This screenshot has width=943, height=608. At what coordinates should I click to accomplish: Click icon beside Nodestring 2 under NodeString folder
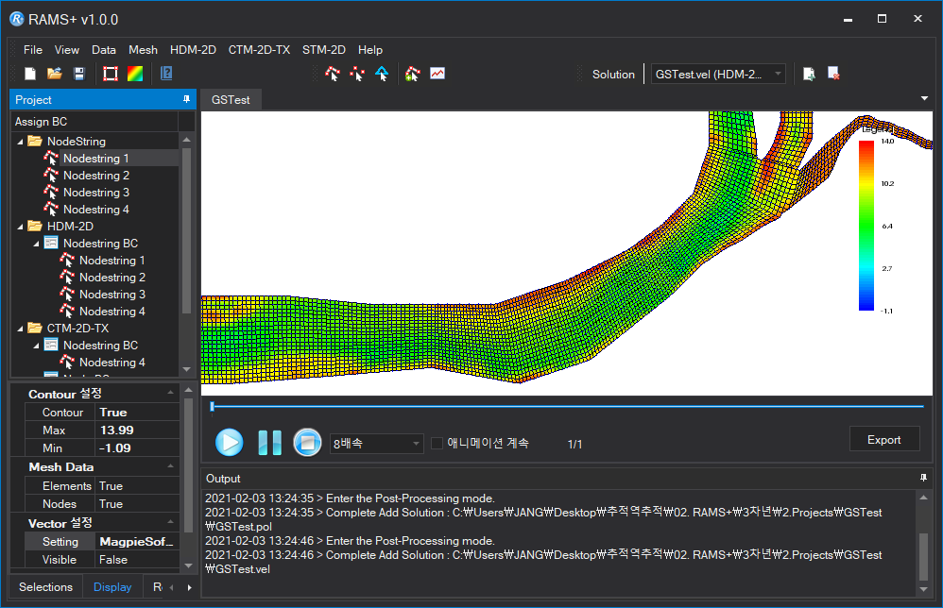[51, 176]
